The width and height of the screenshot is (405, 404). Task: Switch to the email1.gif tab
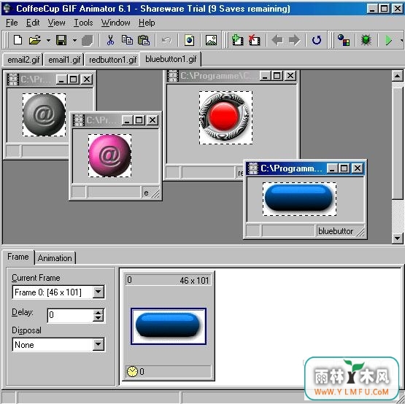tap(64, 60)
